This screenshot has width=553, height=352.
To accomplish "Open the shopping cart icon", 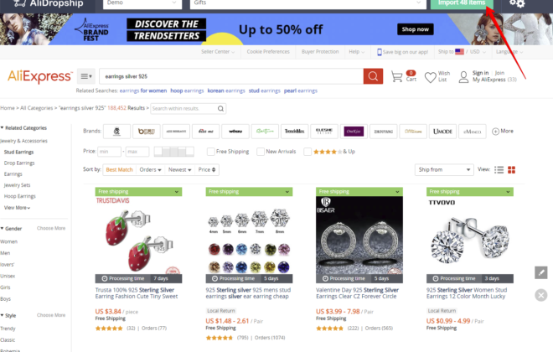I will tap(397, 76).
